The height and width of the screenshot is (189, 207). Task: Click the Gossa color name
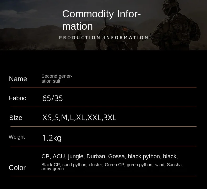[x=116, y=156]
